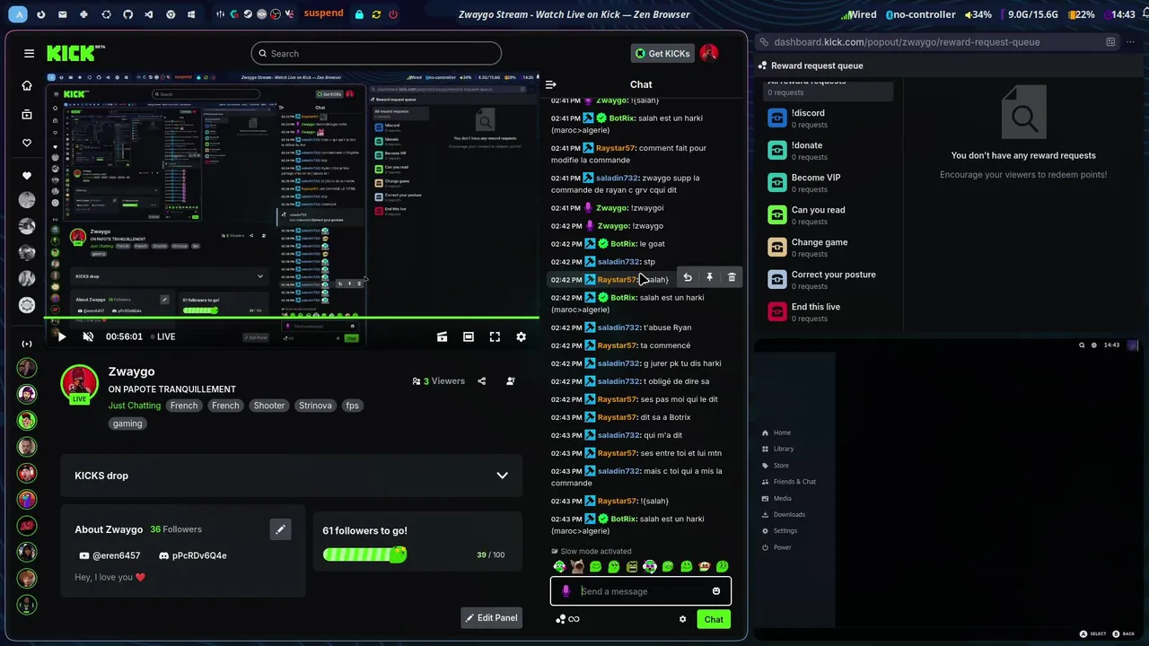Delete the hovered chat message

pos(732,278)
